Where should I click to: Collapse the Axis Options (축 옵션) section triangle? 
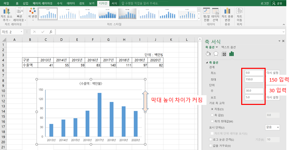(207, 62)
